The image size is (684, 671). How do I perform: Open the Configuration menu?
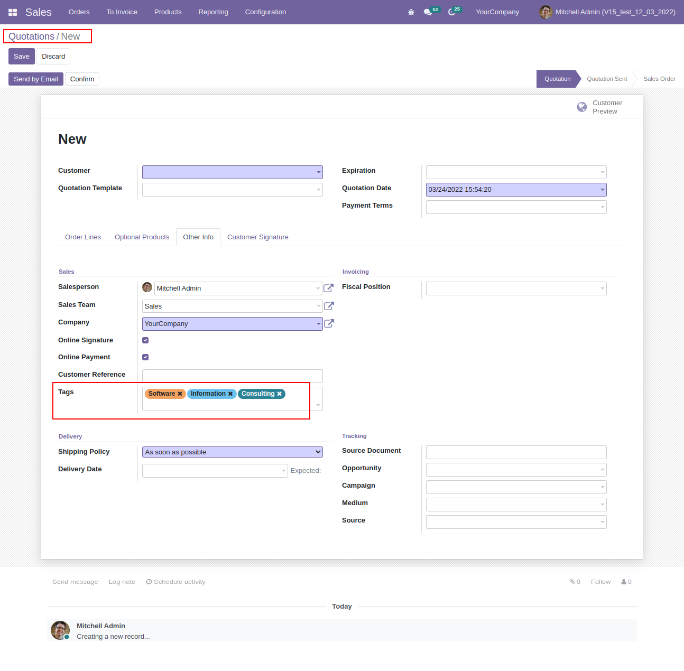(265, 12)
